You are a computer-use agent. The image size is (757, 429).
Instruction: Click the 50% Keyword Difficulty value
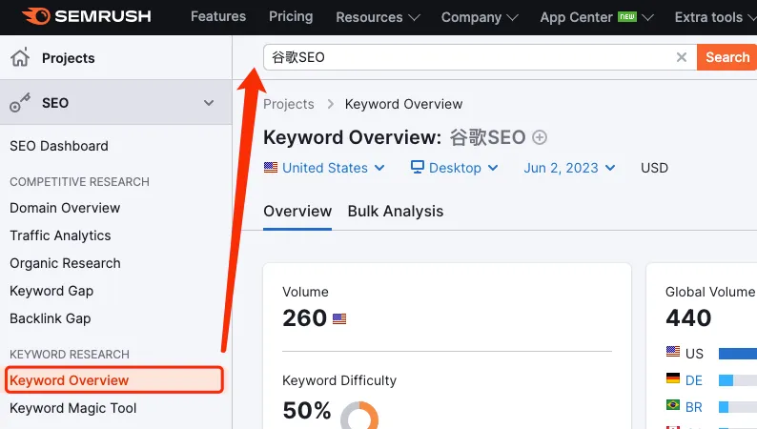307,411
